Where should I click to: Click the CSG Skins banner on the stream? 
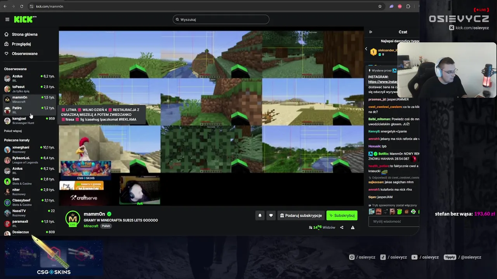85,170
